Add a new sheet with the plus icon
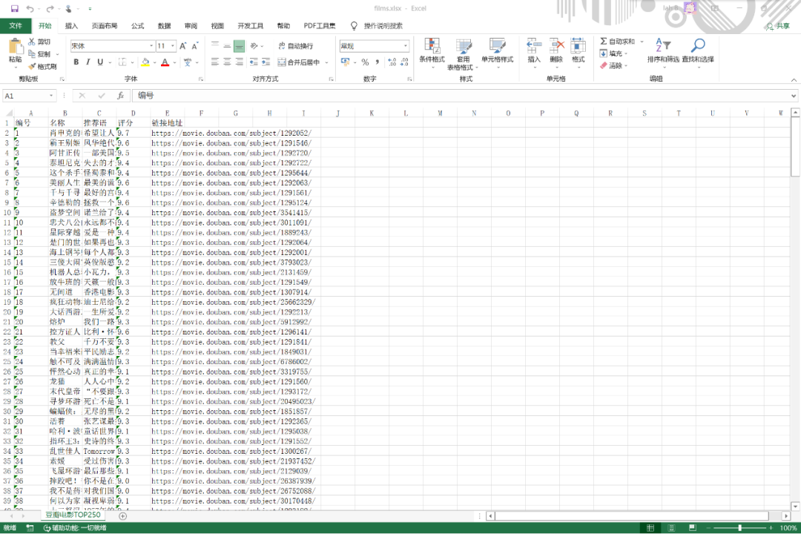This screenshot has width=801, height=534. click(122, 516)
